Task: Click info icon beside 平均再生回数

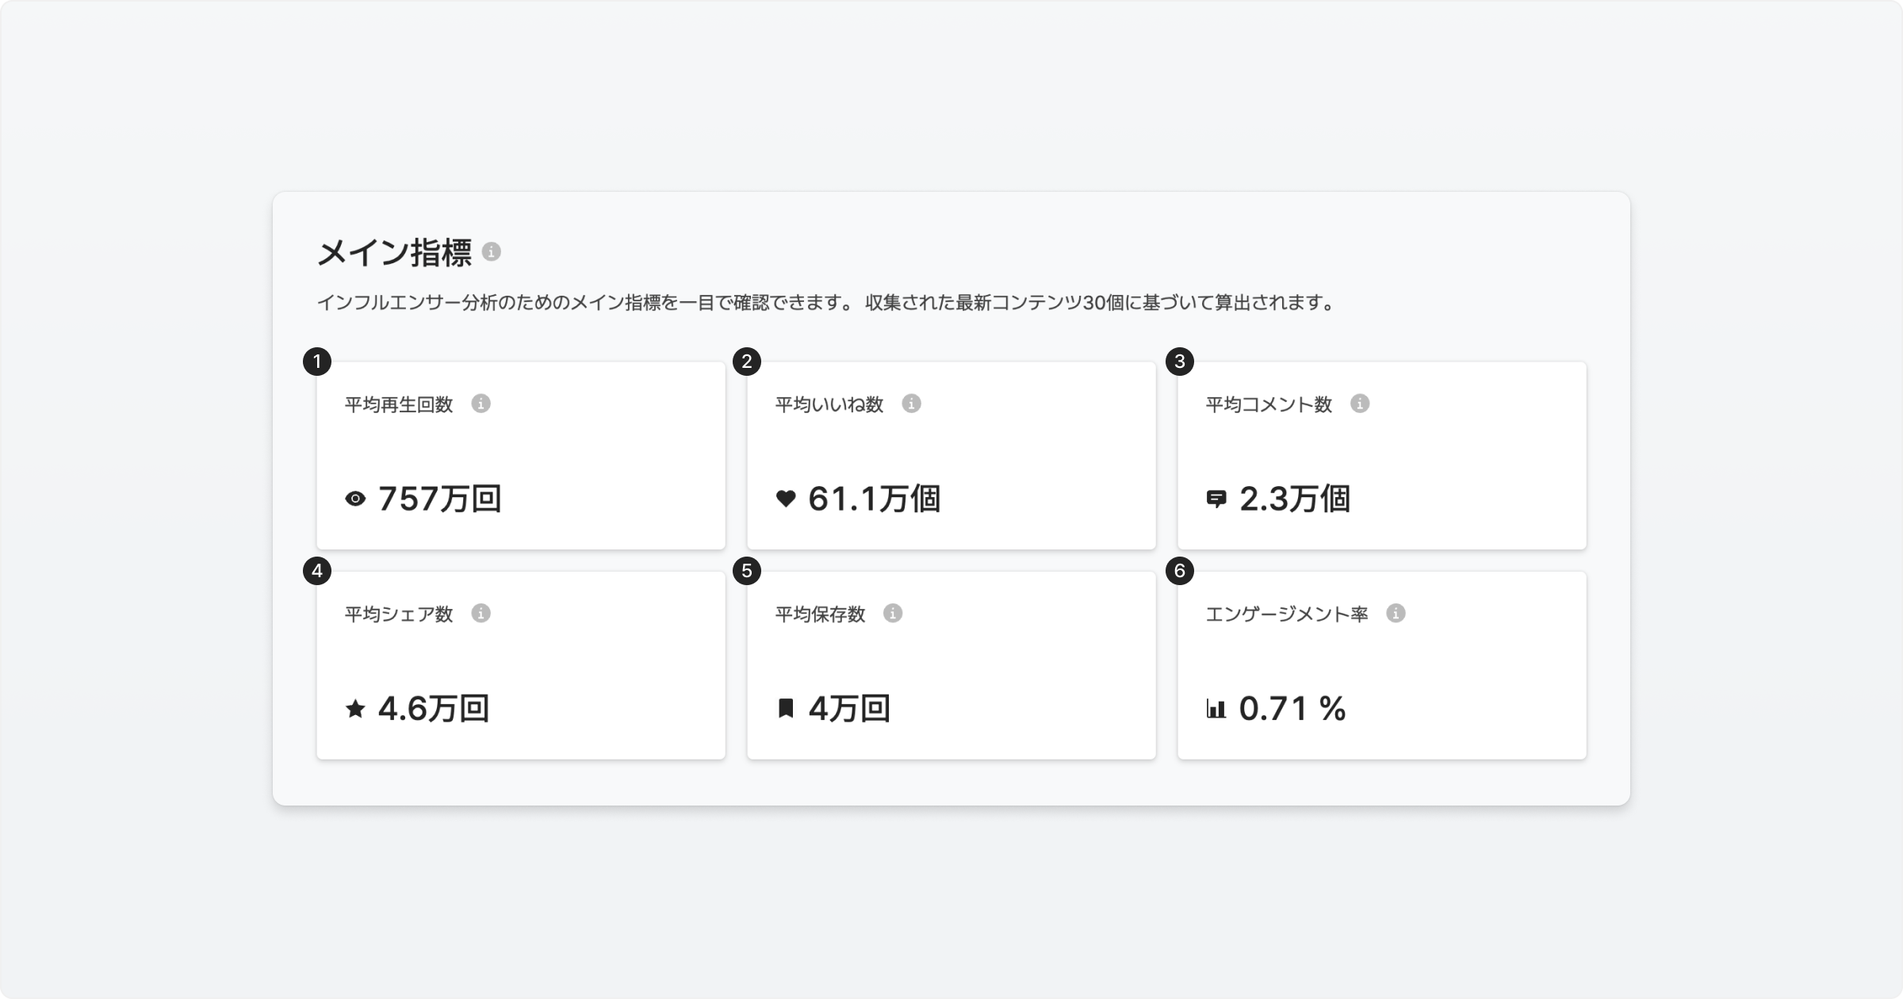Action: coord(481,404)
